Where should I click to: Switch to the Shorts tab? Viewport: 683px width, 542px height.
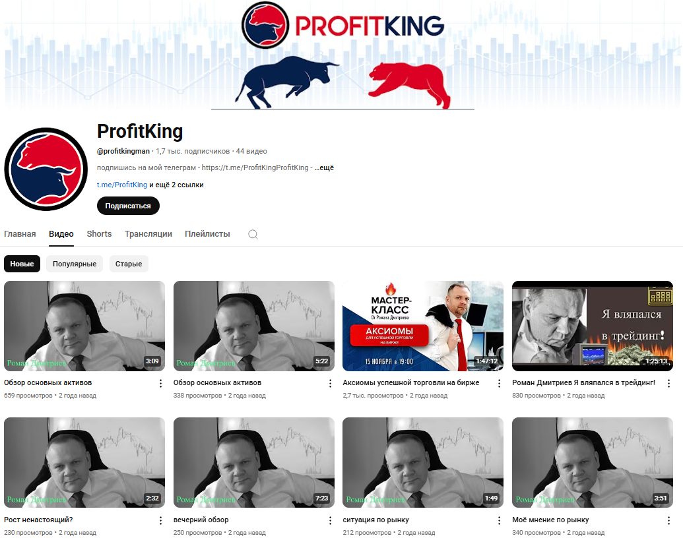click(99, 234)
